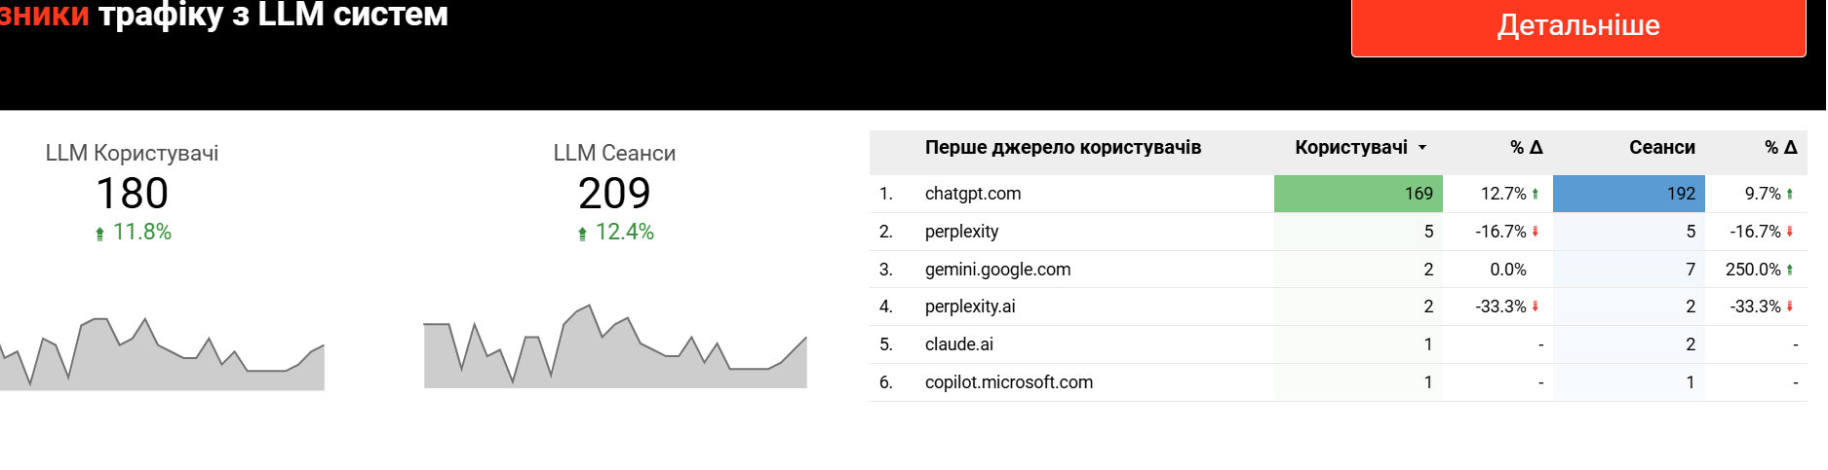Click the green arrow next to 12.7%
This screenshot has width=1828, height=470.
coord(1536,194)
